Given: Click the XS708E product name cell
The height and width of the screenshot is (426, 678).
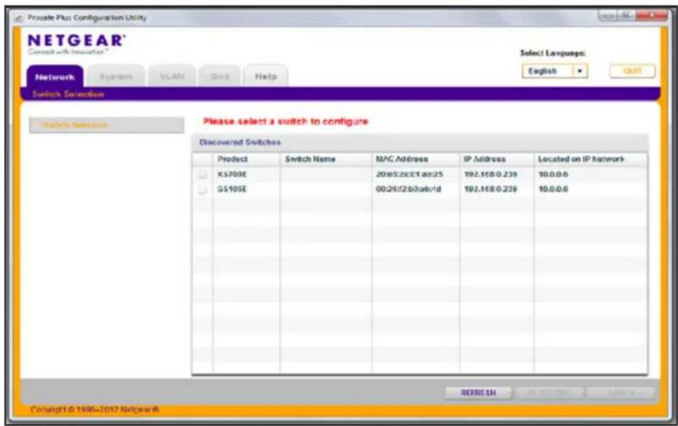Looking at the screenshot, I should pos(232,174).
